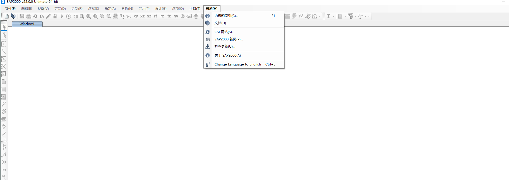Click the Rotate 3D view icon
The width and height of the screenshot is (509, 180).
[183, 16]
